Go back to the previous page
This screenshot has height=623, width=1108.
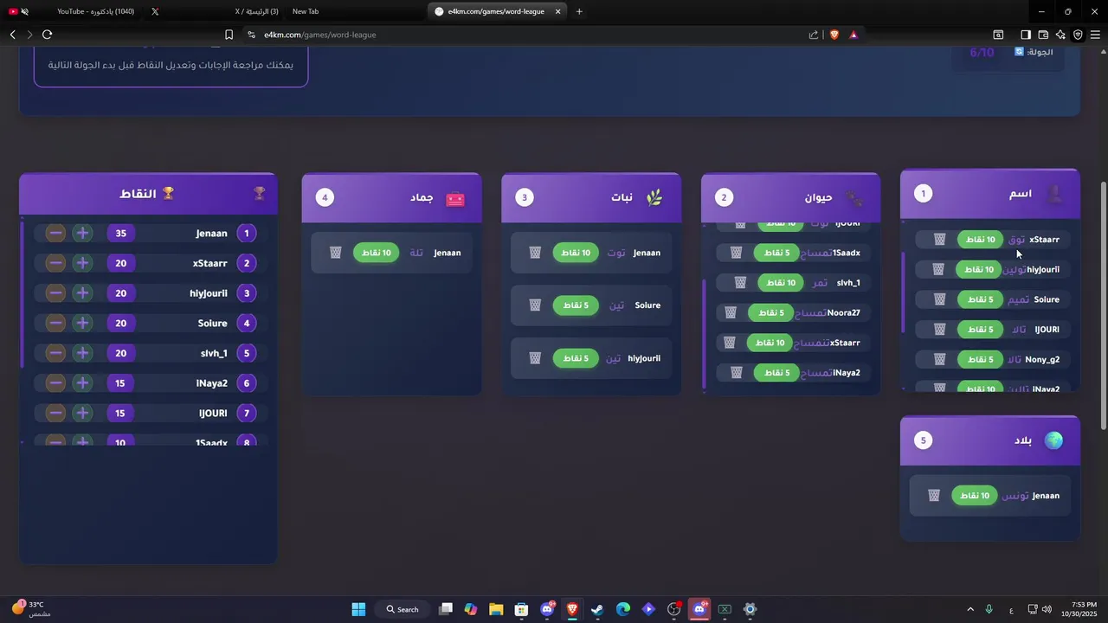click(x=13, y=35)
